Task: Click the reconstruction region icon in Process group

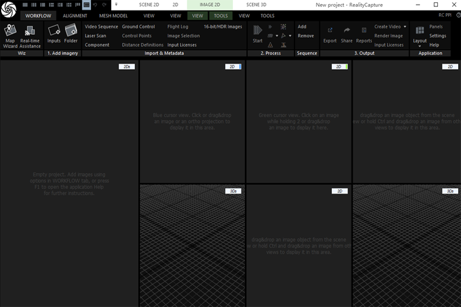Action: (270, 36)
